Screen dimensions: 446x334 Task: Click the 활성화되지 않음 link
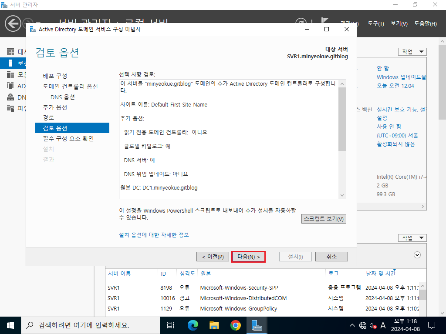click(x=396, y=144)
